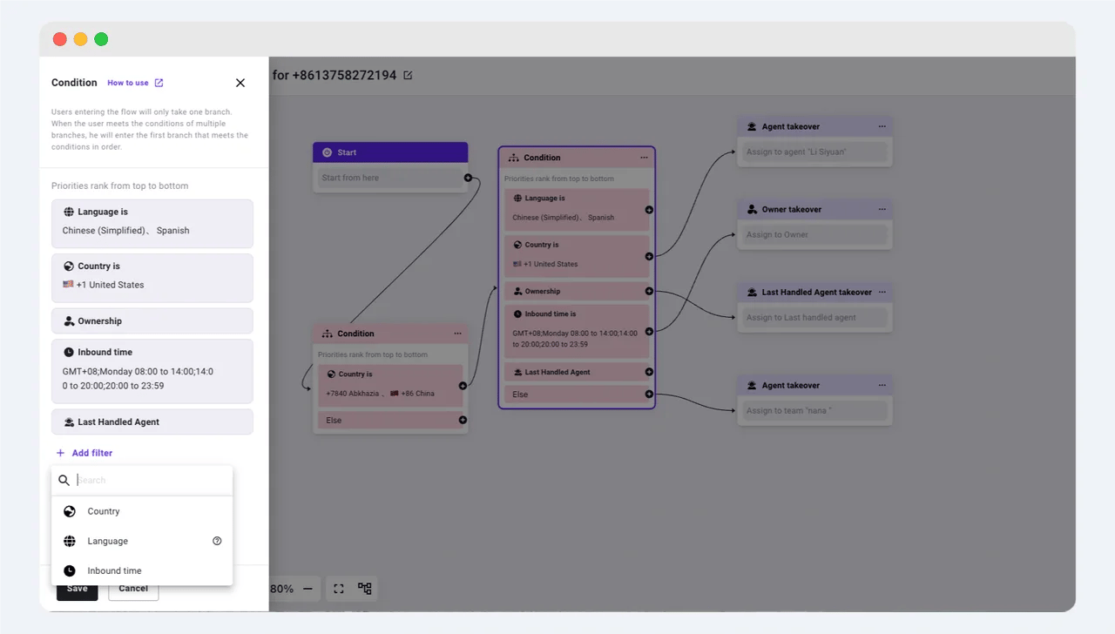Click the Save button

[78, 590]
